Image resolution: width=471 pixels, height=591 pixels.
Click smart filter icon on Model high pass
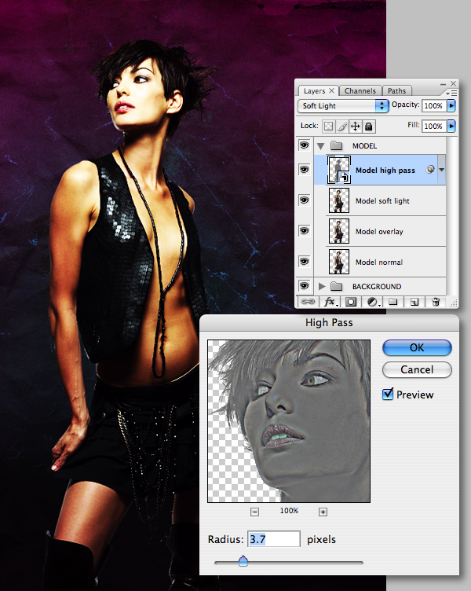[430, 170]
